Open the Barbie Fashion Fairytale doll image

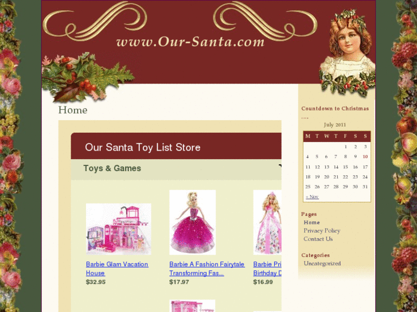[192, 222]
